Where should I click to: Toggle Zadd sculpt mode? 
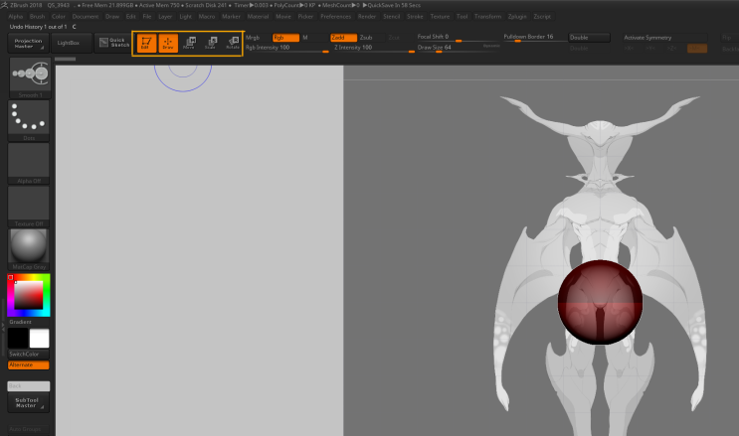point(343,37)
